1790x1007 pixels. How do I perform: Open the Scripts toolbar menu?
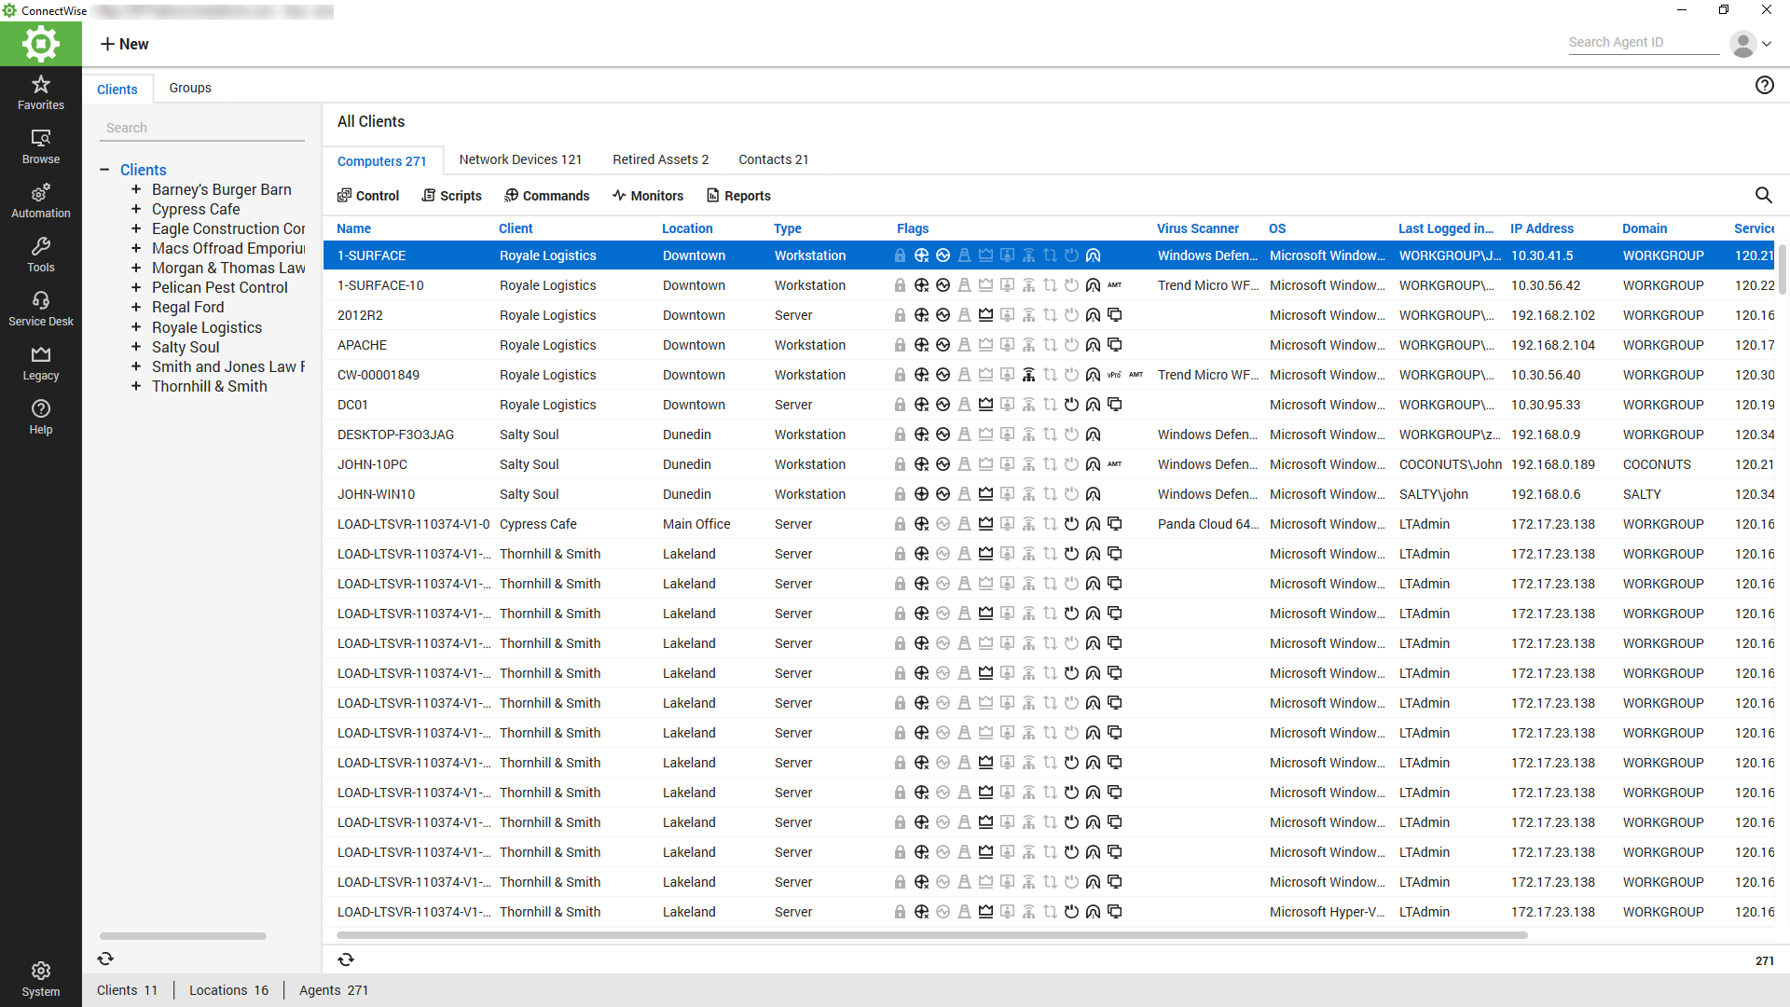coord(451,196)
